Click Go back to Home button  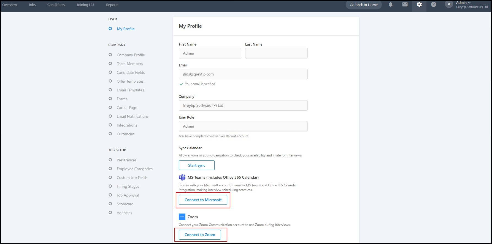tap(364, 5)
